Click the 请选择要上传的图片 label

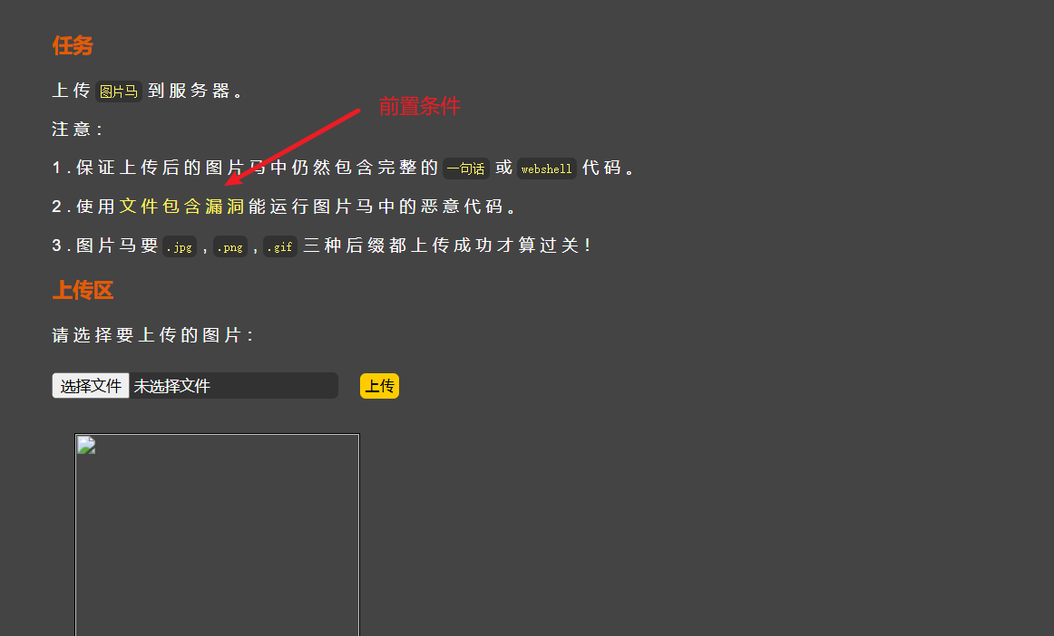(x=153, y=335)
